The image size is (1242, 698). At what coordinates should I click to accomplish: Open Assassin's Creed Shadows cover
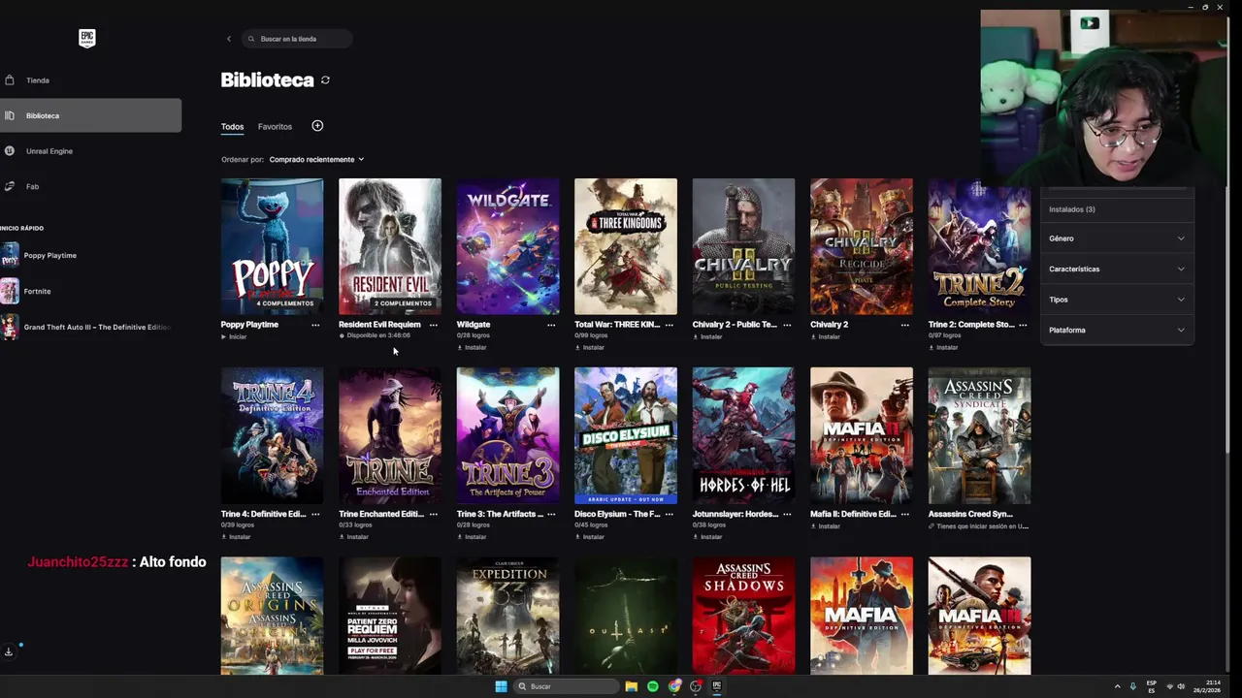(x=743, y=616)
